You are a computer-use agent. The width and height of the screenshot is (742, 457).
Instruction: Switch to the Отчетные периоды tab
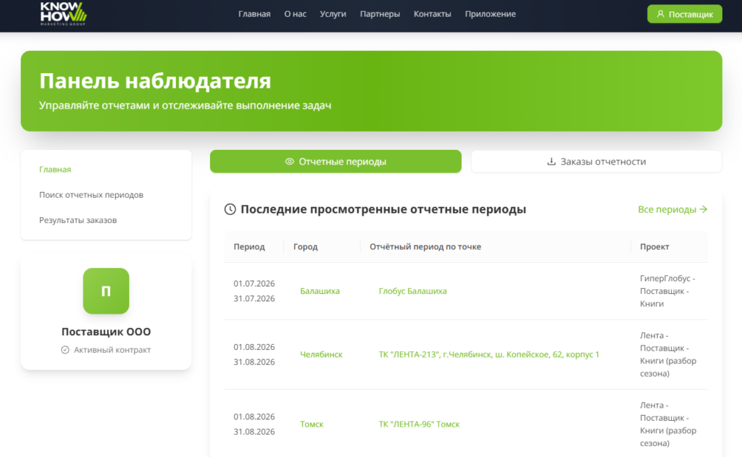(x=335, y=162)
